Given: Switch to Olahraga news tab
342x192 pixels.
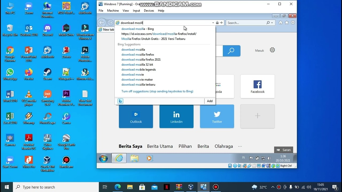Looking at the screenshot, I should (224, 146).
